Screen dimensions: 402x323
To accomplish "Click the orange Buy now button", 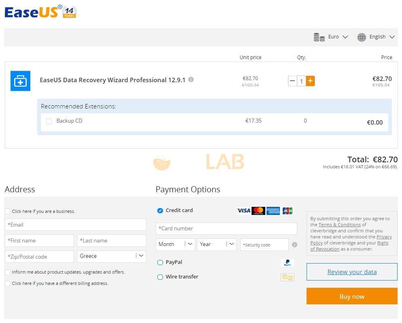I will pos(352,296).
